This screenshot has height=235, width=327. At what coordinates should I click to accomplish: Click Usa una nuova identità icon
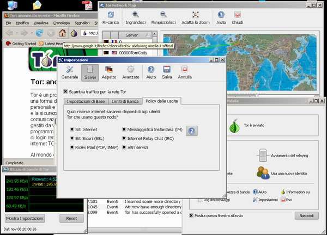coord(262,174)
